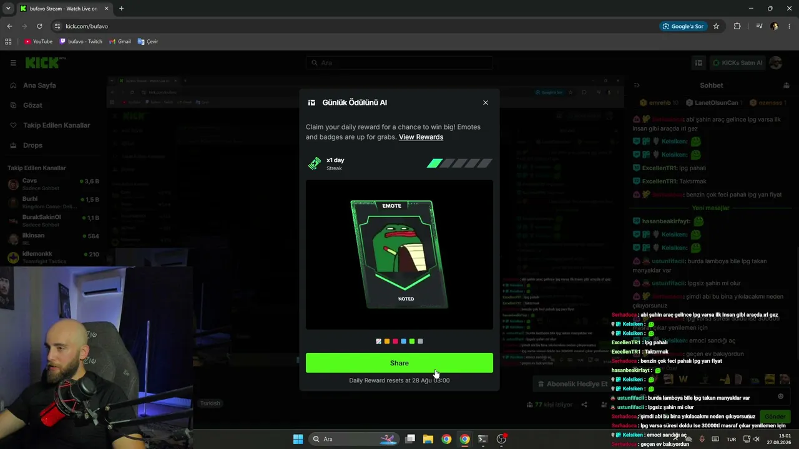Click the stream share icon
Viewport: 799px width, 449px height.
point(584,404)
